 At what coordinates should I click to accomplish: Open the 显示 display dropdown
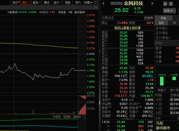tap(57, 2)
